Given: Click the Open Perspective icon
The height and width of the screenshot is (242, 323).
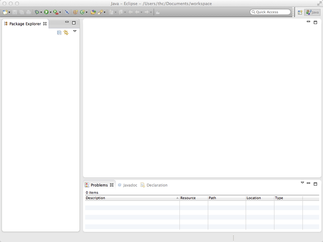Looking at the screenshot, I should (x=300, y=12).
